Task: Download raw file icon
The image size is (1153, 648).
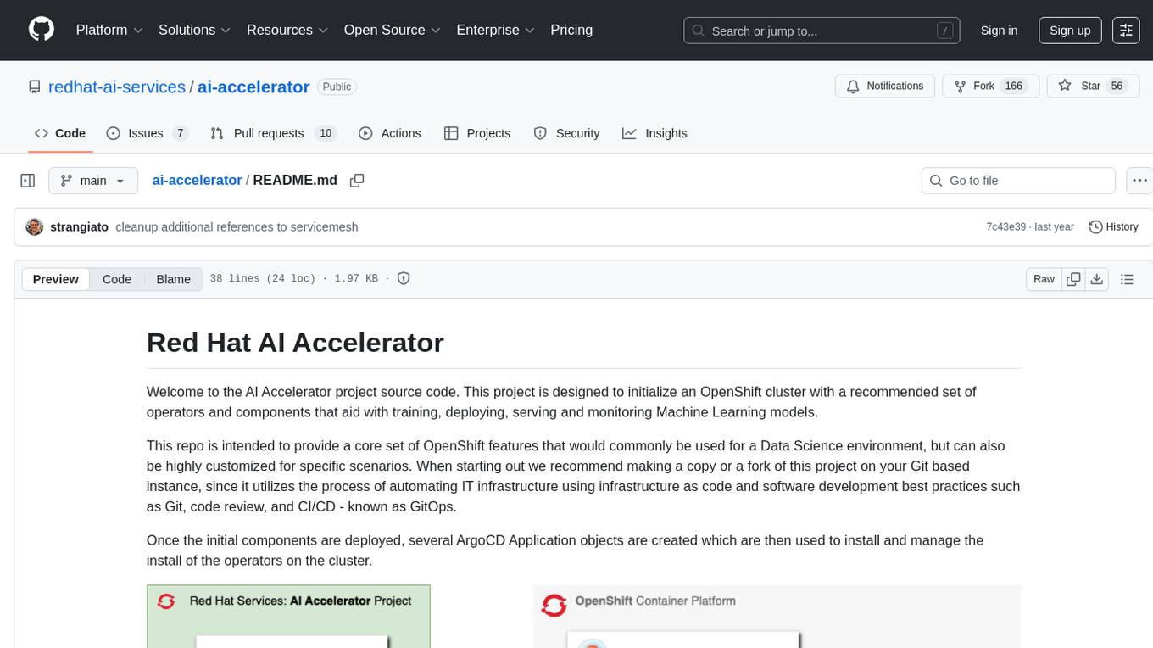Action: 1096,279
